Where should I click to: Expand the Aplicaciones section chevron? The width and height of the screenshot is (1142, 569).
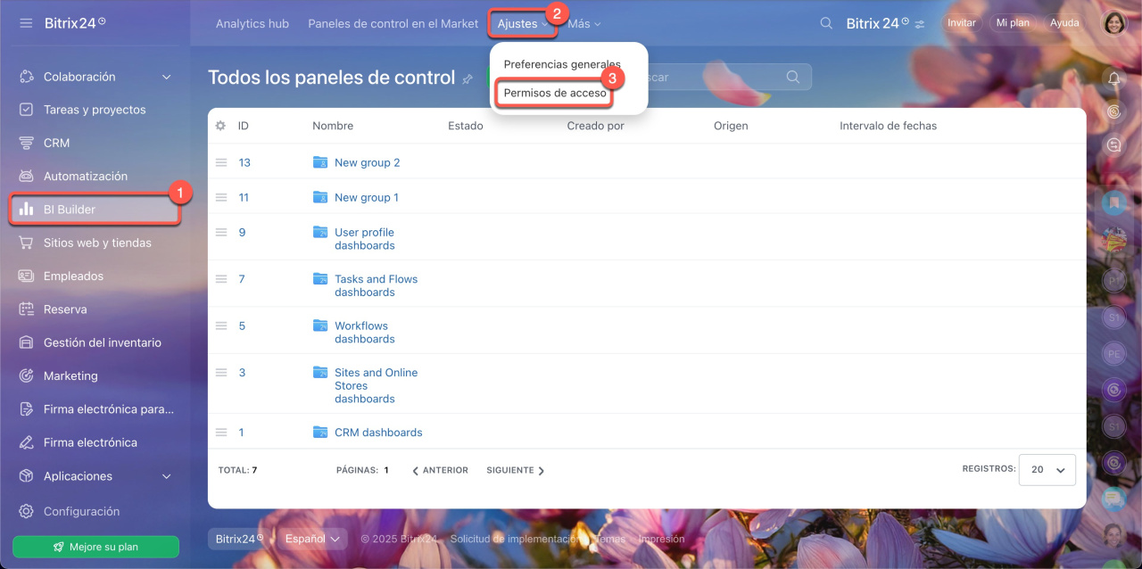point(167,477)
